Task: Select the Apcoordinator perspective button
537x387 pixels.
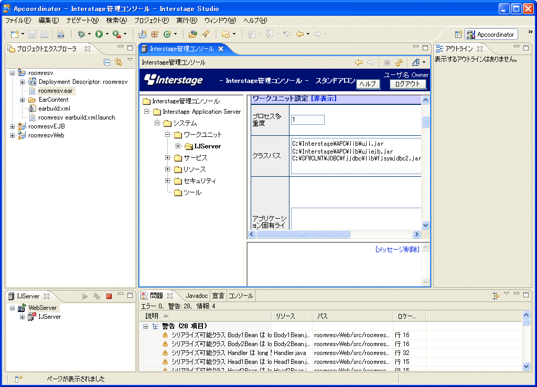Action: tap(491, 34)
